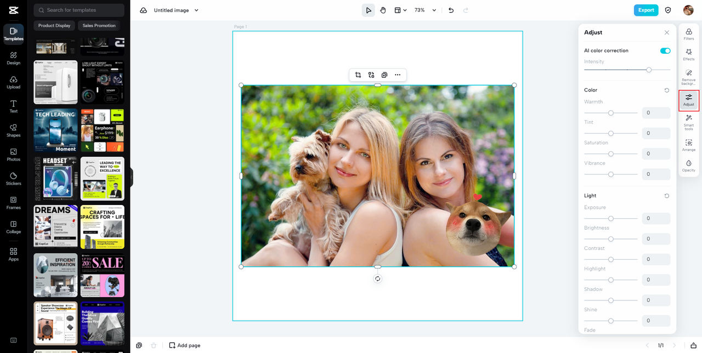This screenshot has width=702, height=353.
Task: Click the Brightness value field
Action: tap(656, 238)
